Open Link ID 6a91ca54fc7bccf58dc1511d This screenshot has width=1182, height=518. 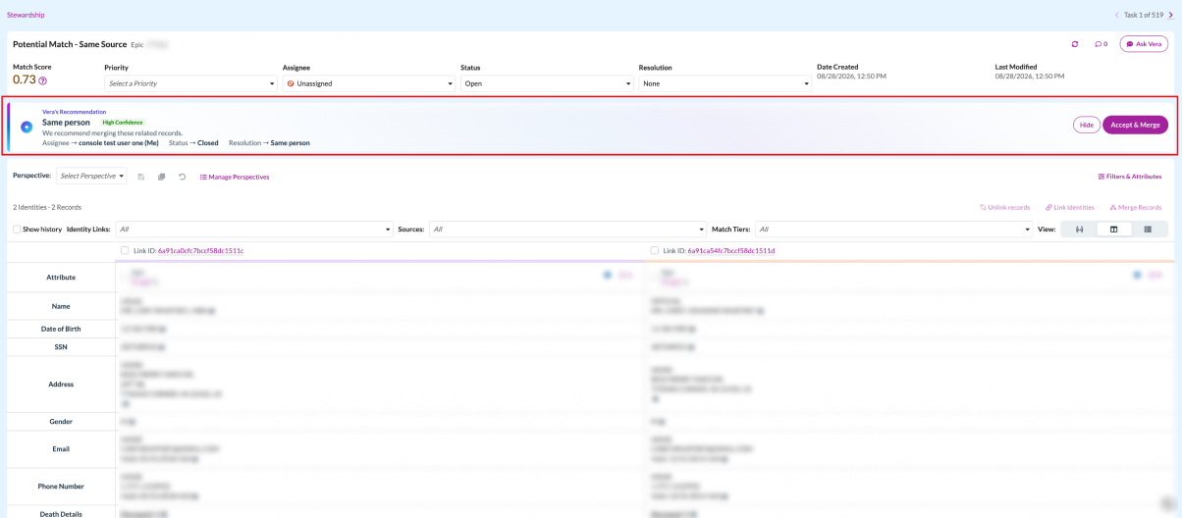(x=731, y=250)
